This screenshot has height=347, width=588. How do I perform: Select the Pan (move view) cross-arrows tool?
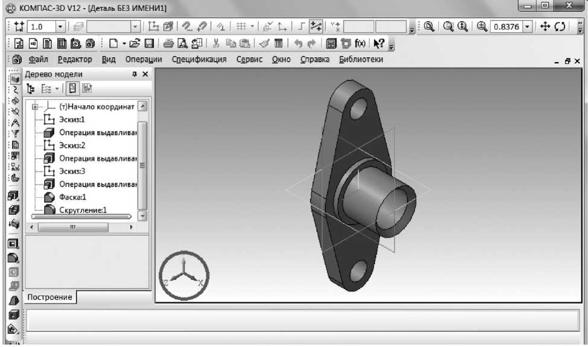coord(545,27)
